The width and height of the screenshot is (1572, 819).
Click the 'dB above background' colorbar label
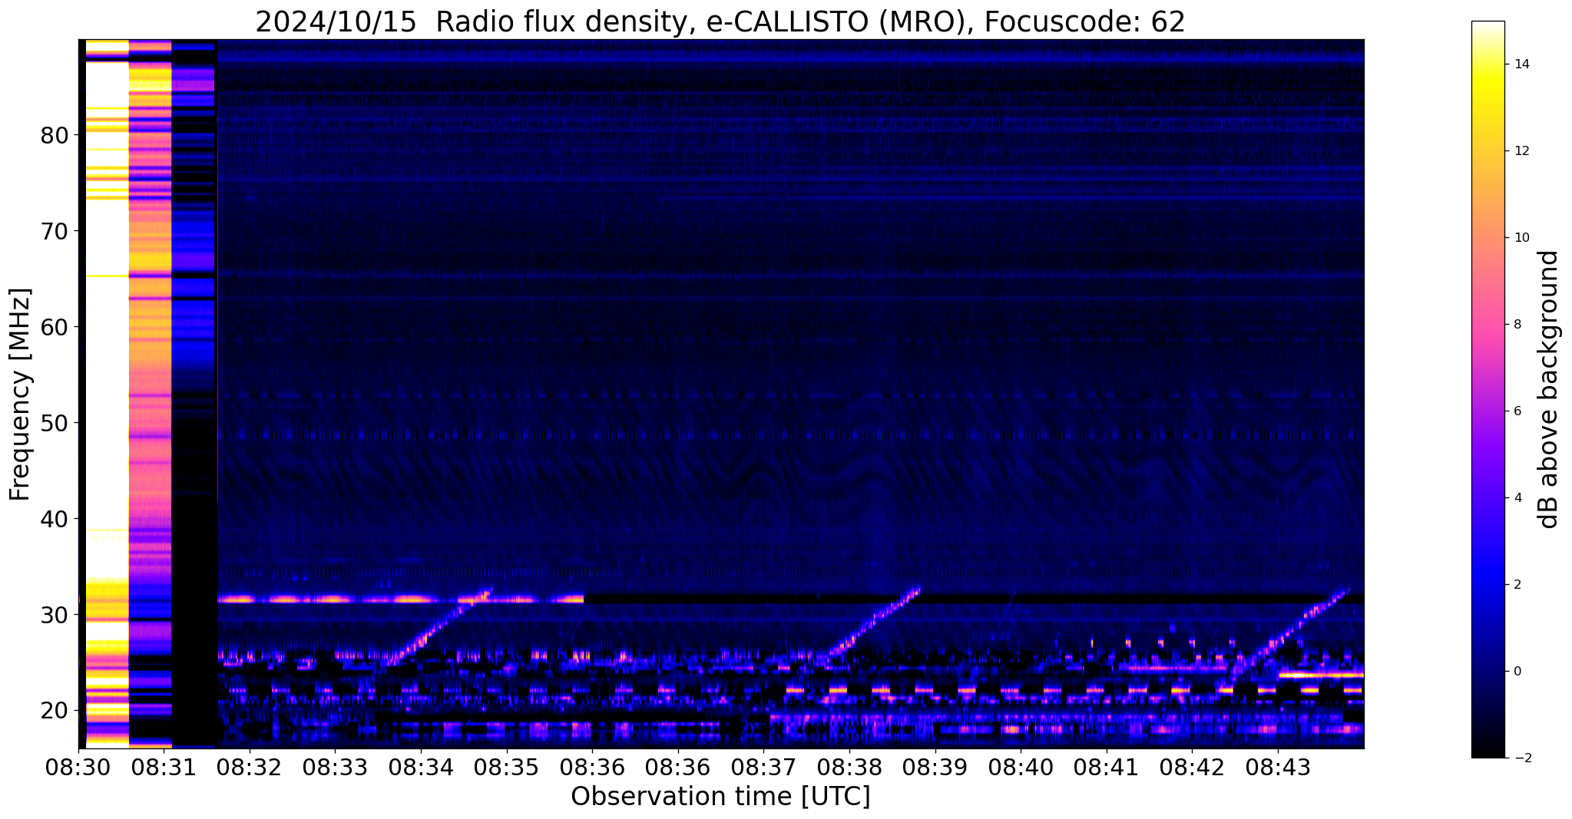coord(1549,389)
